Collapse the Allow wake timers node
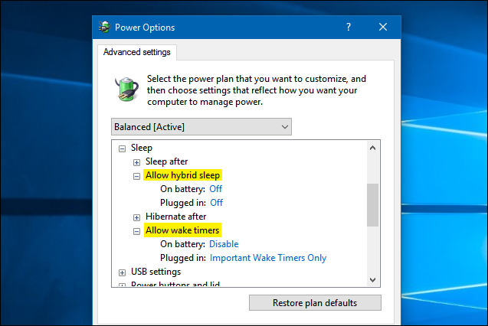Screen dimensions: 488x326 [137, 230]
